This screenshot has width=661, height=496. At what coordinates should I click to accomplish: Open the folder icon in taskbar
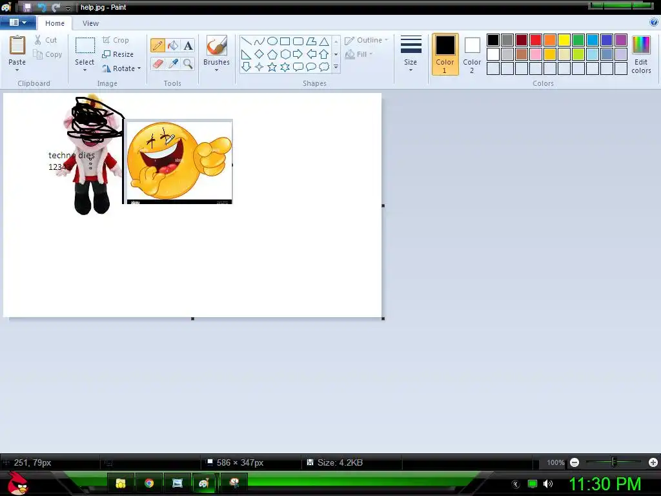pyautogui.click(x=121, y=483)
